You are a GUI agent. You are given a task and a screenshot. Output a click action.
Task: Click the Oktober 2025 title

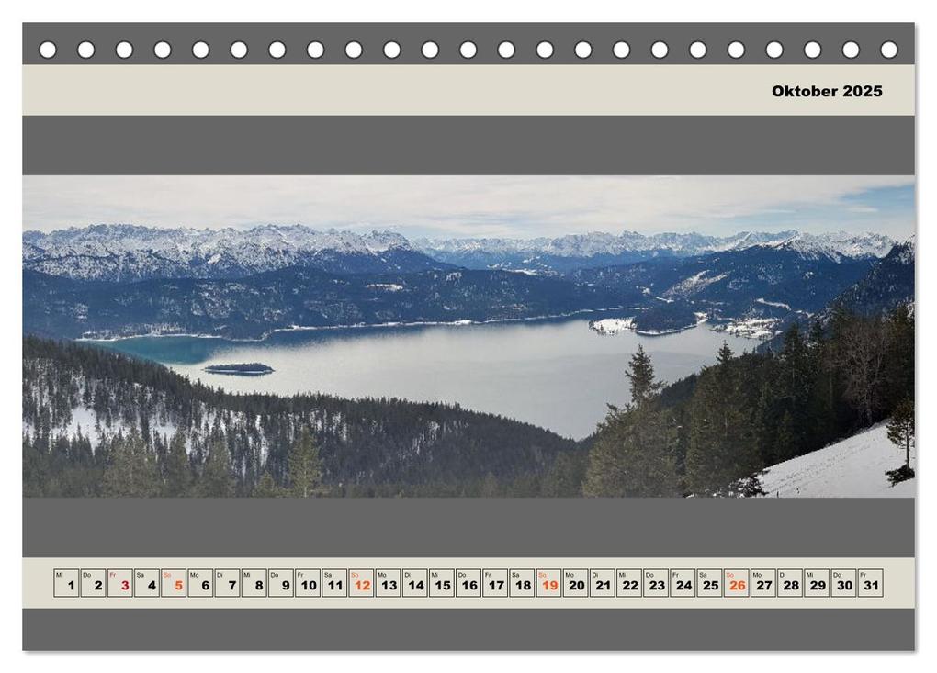coord(827,92)
